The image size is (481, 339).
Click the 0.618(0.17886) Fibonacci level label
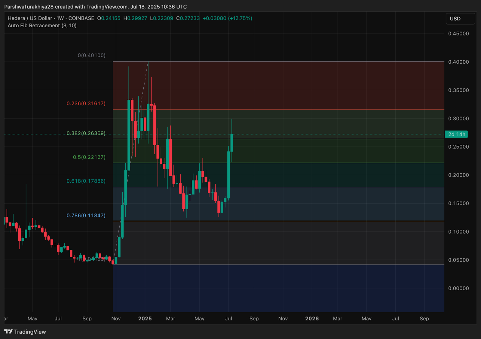[86, 181]
